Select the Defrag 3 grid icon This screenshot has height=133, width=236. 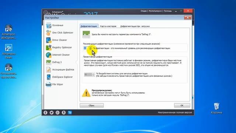point(49,62)
